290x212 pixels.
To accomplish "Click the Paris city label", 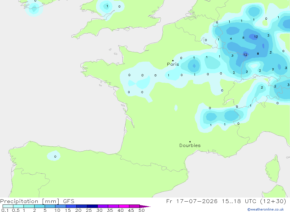I will click(x=173, y=64).
